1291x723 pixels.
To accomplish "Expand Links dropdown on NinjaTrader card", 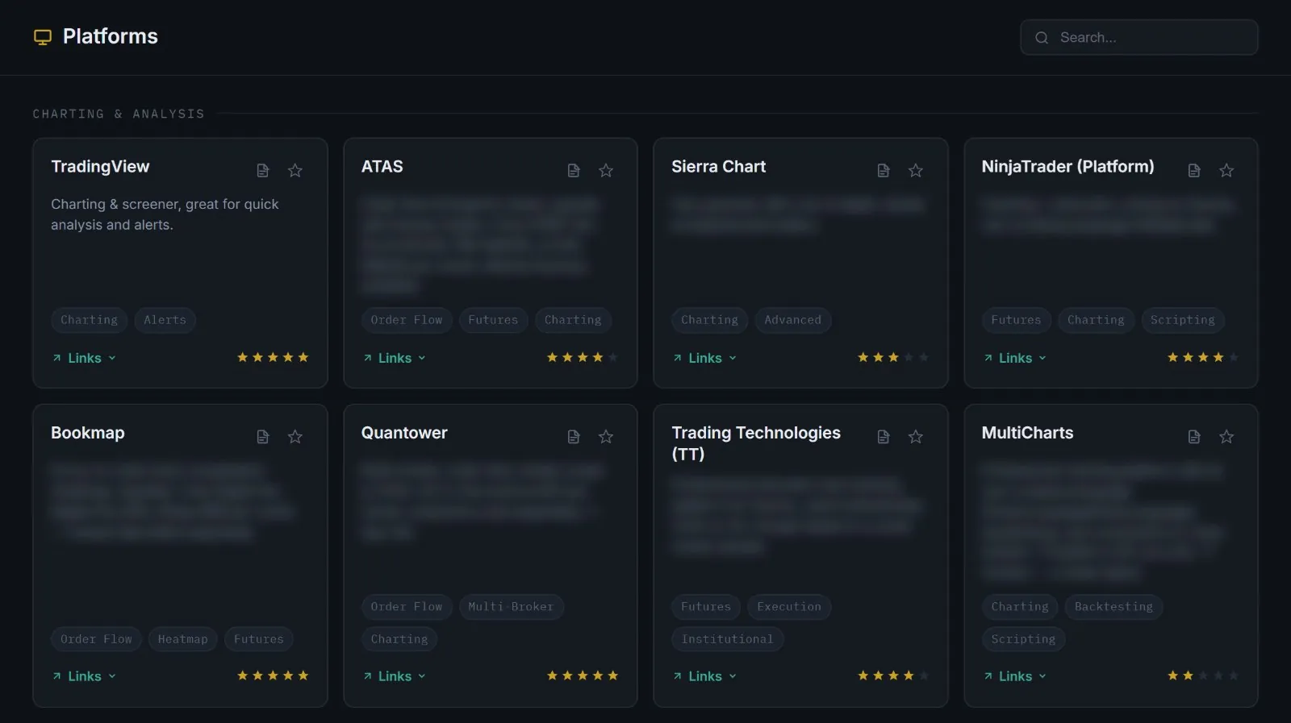I will coord(1015,358).
